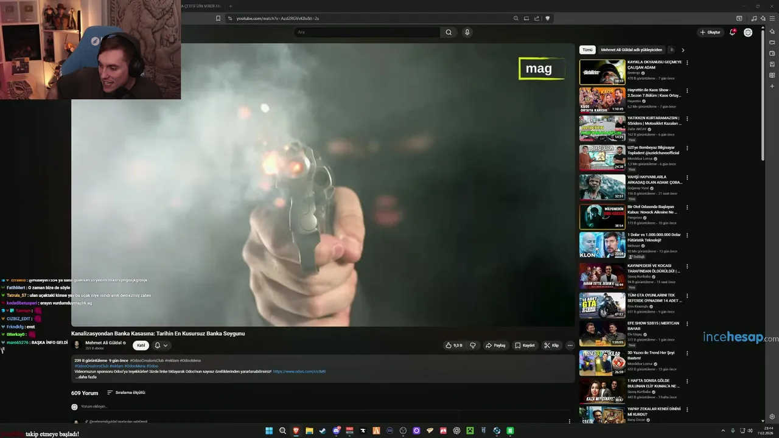Open Minecraft creeper icon on taskbar
The image size is (779, 438).
pos(470,431)
